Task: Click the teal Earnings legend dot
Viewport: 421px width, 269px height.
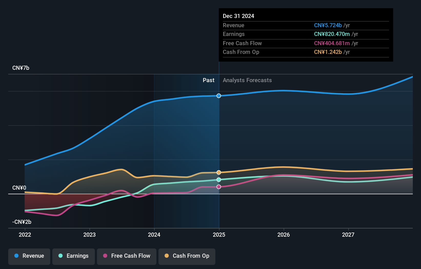Action: coord(61,256)
